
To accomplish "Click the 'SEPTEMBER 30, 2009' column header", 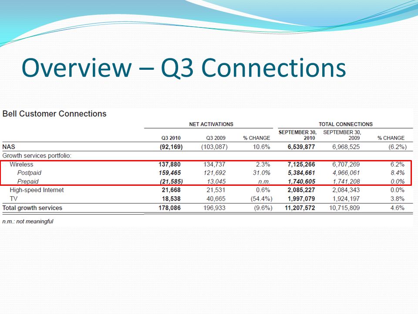I will point(342,135).
